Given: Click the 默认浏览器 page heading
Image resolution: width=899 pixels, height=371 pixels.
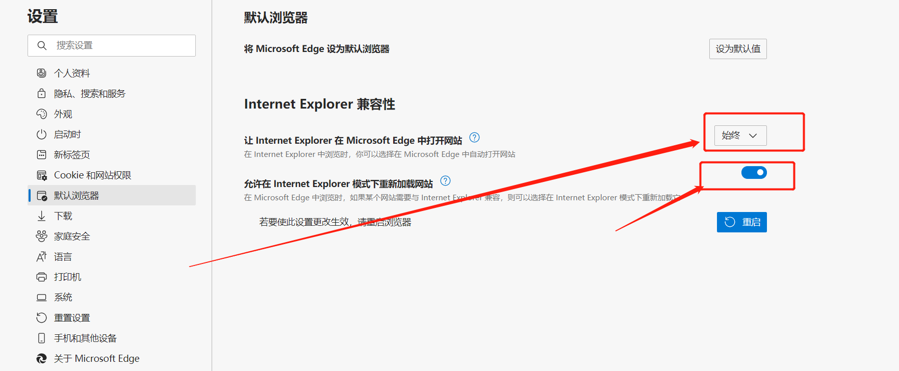Looking at the screenshot, I should 276,18.
